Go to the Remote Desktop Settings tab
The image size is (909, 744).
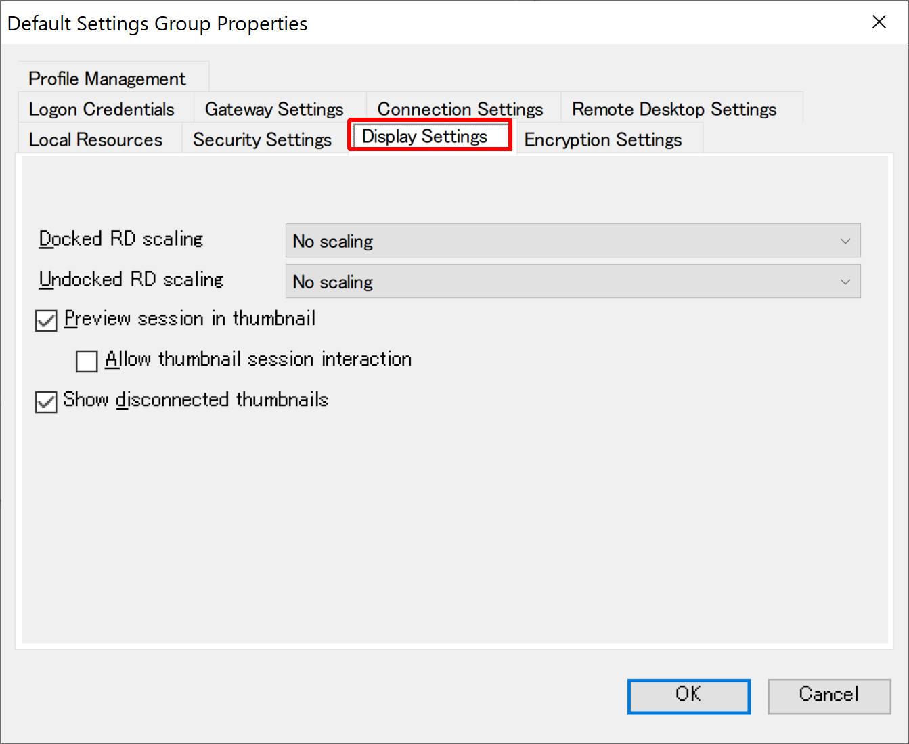(682, 108)
